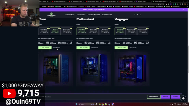Select the Horizon II Core model
This screenshot has height=106, width=189.
[44, 31]
